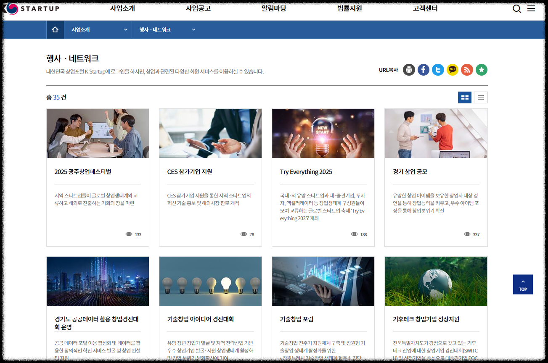The height and width of the screenshot is (363, 548).
Task: Open the search magnifier icon
Action: 516,8
